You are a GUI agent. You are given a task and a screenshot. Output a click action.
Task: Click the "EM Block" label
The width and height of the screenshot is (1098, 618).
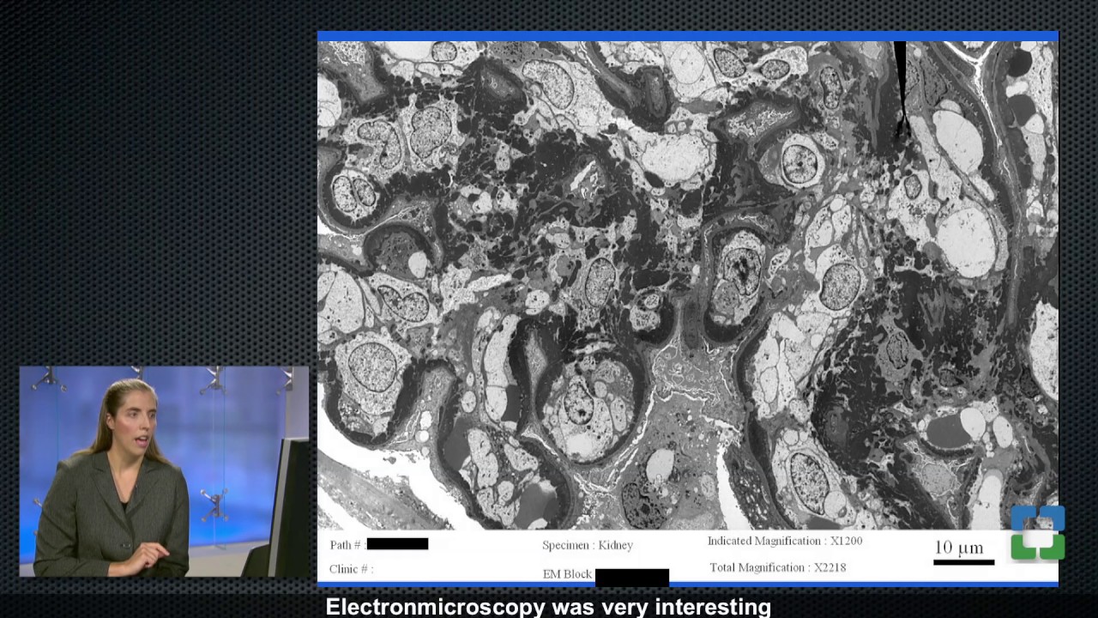click(567, 574)
